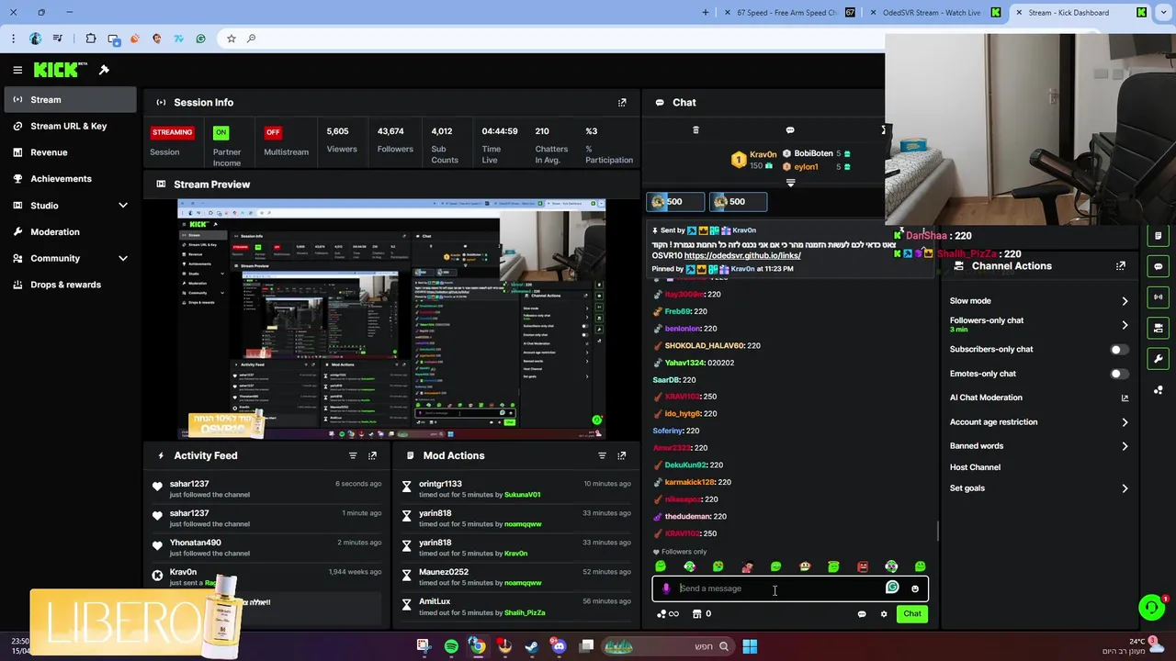Click the speech bubble icon atop chat
The image size is (1176, 661).
(790, 130)
